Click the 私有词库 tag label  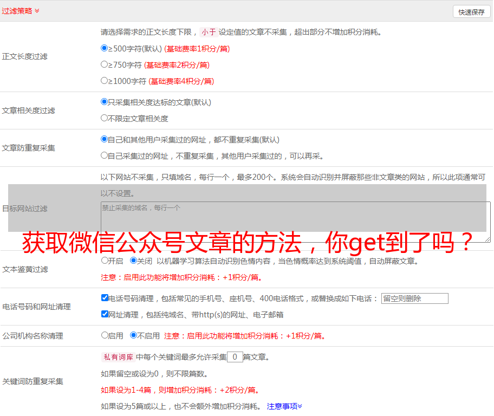click(117, 357)
